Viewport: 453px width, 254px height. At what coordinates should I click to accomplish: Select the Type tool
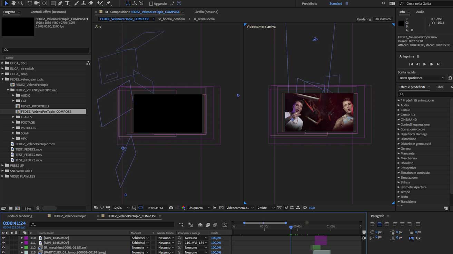[x=68, y=3]
